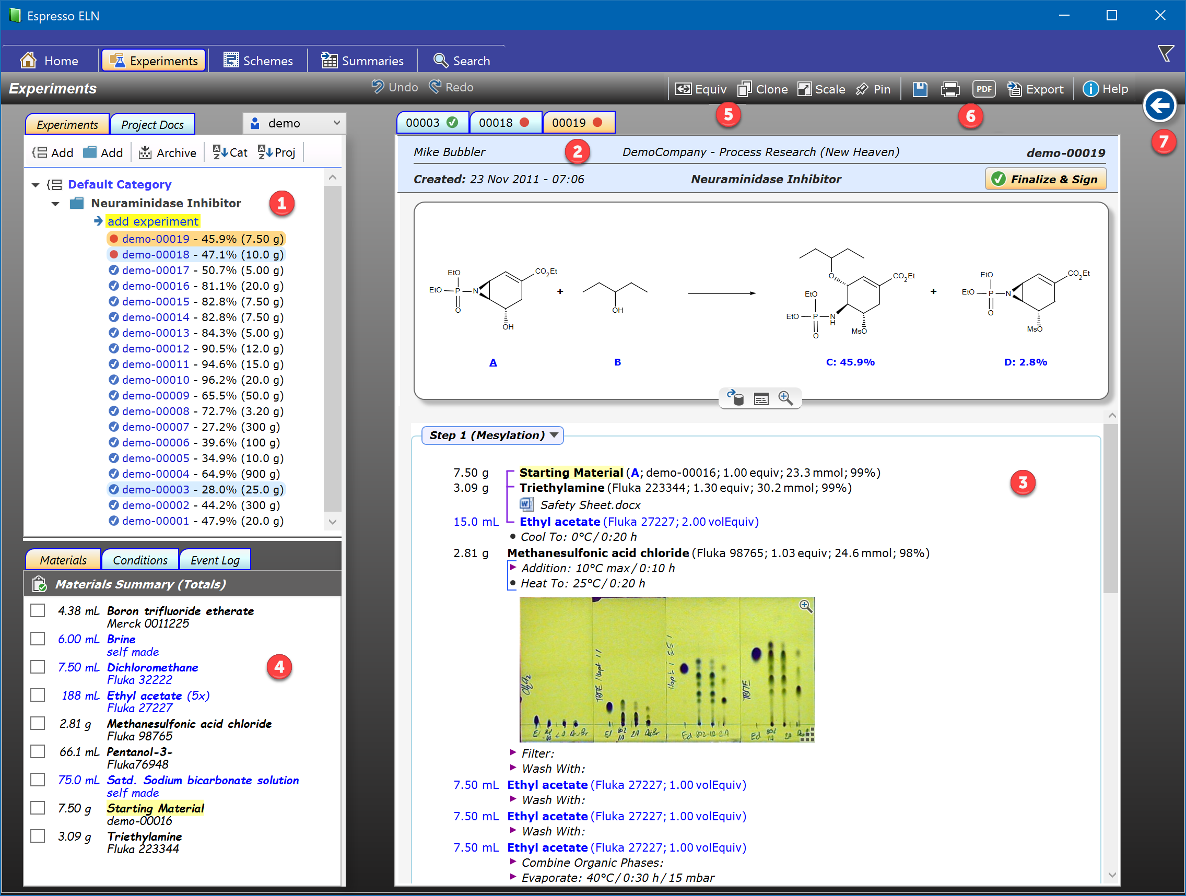Image resolution: width=1186 pixels, height=896 pixels.
Task: Click the filter funnel icon
Action: [x=1166, y=54]
